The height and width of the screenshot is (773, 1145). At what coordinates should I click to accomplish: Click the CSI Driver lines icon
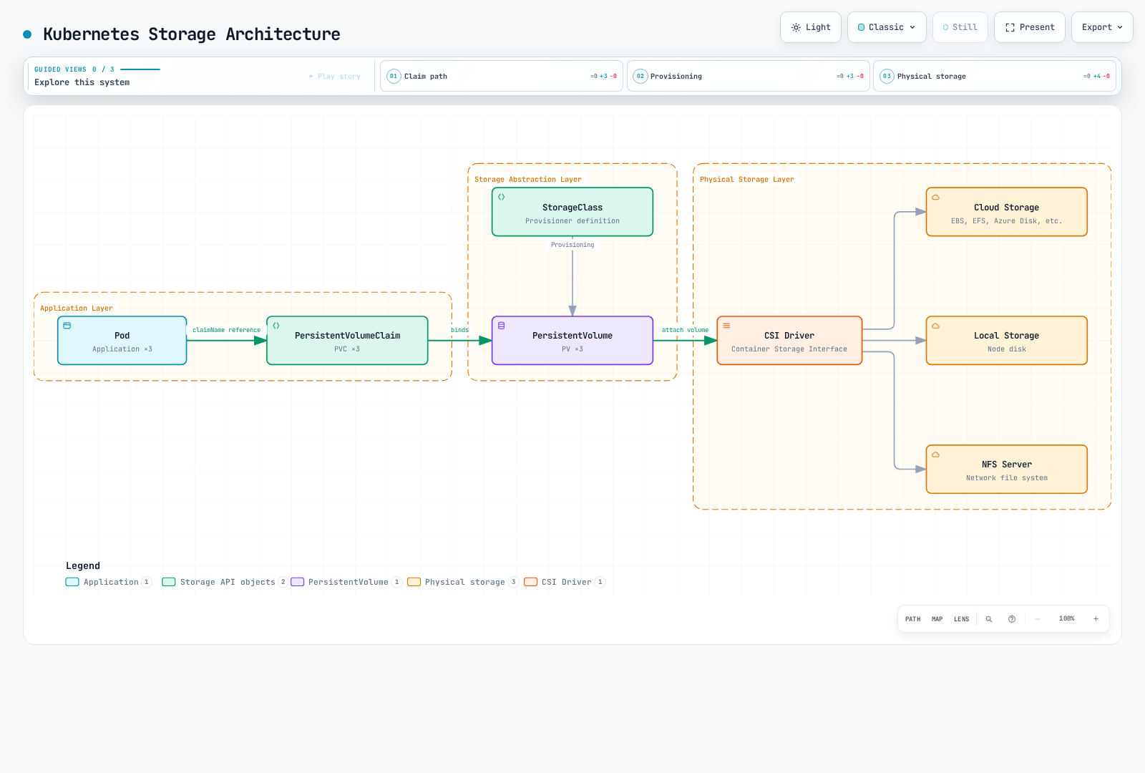click(x=726, y=326)
